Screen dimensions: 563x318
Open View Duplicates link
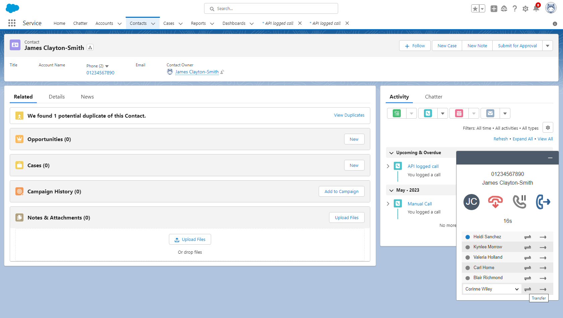[x=349, y=115]
